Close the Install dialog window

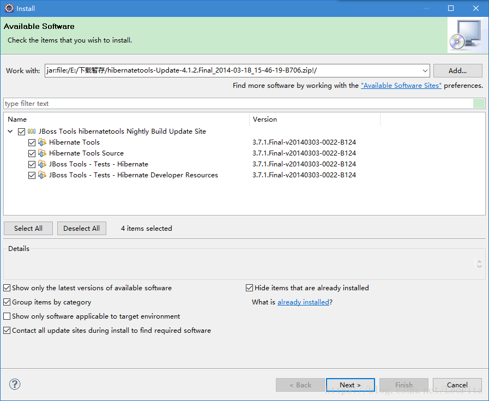pos(475,8)
